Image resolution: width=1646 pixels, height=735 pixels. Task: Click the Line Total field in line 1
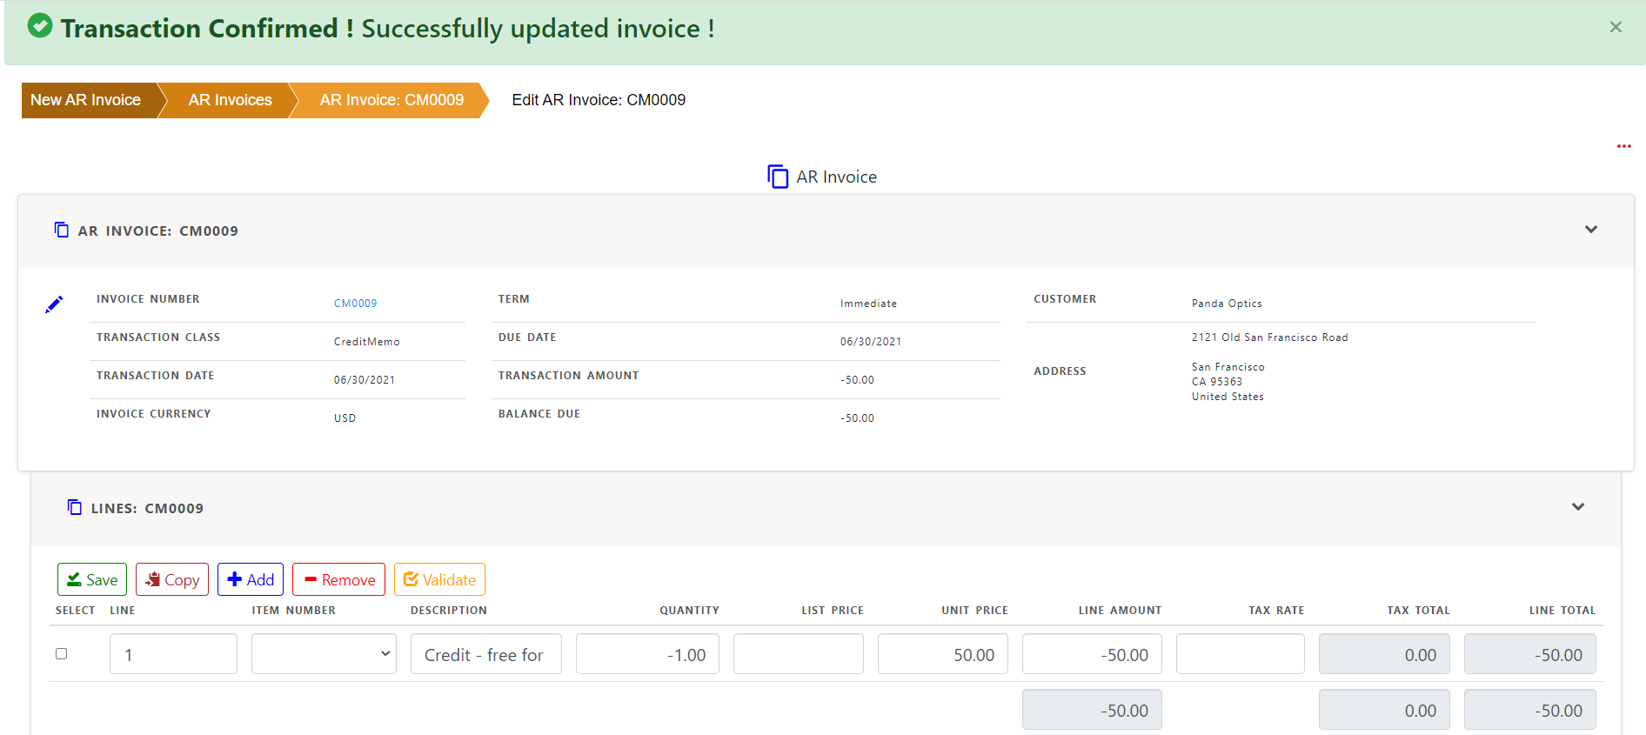coord(1530,654)
